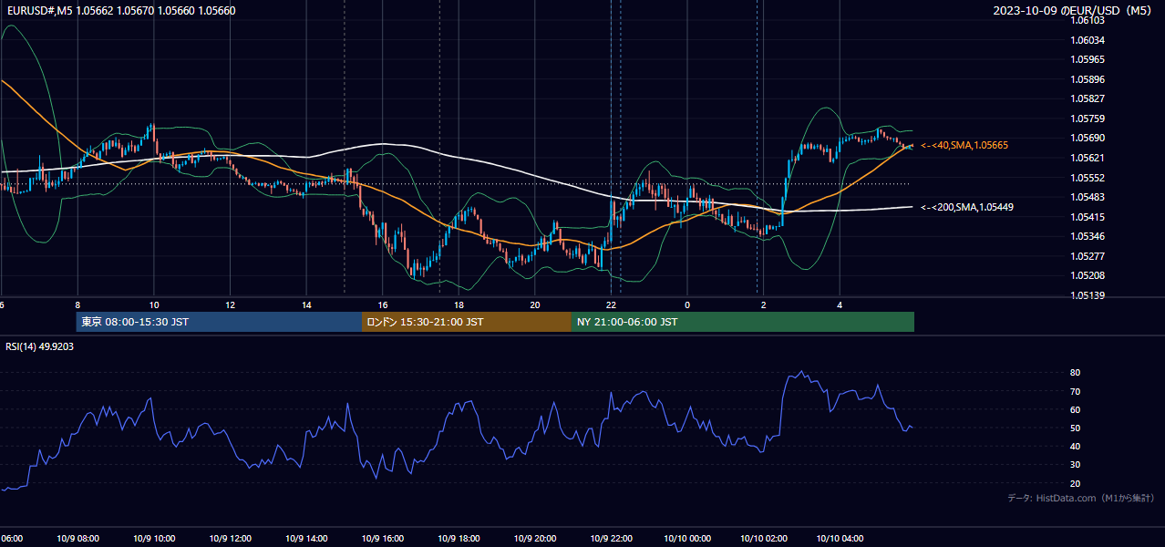1165x547 pixels.
Task: Click price axis value 1.05208
Action: point(1088,275)
